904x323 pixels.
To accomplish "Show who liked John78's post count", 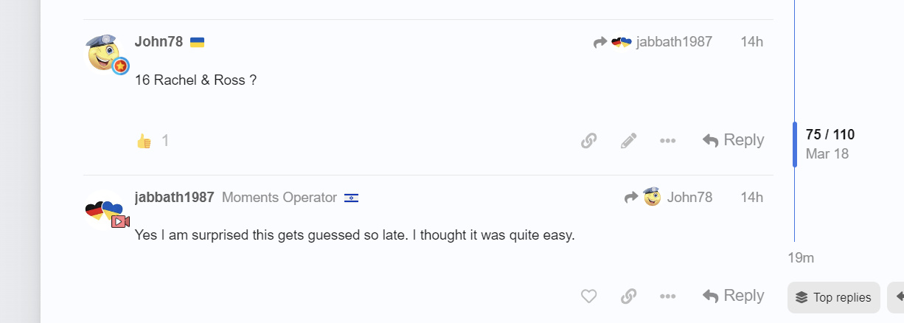I will [x=165, y=141].
